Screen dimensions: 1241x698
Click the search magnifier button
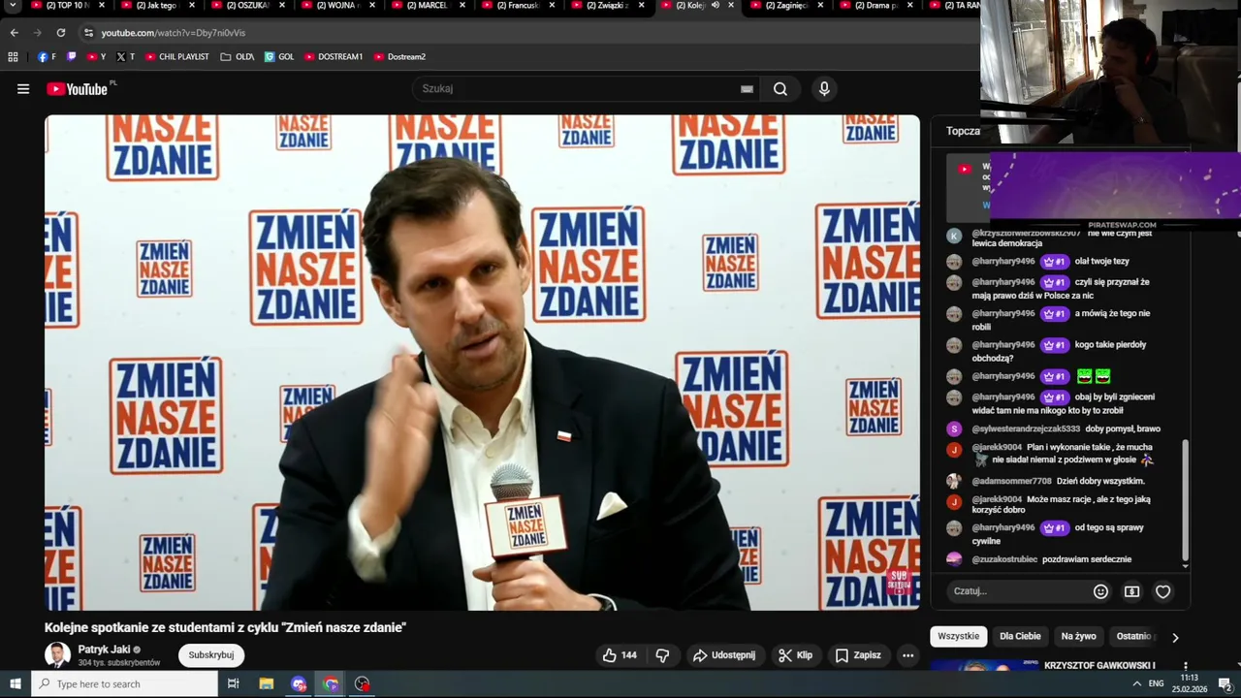[780, 89]
